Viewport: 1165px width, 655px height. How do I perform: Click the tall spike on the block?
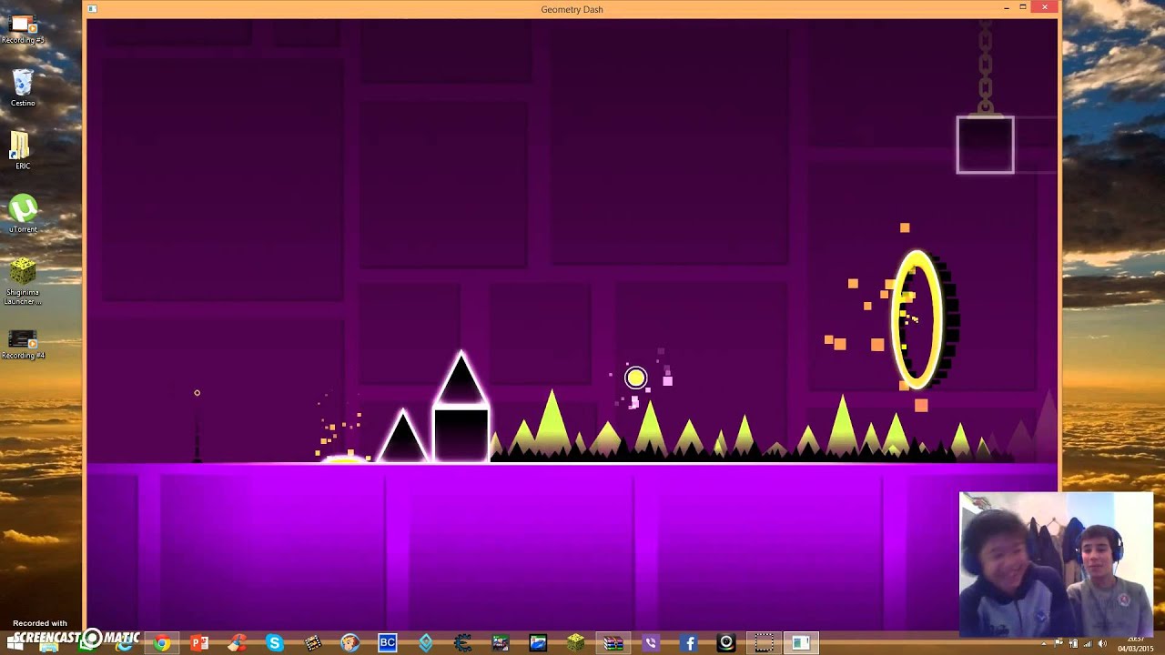click(x=461, y=378)
